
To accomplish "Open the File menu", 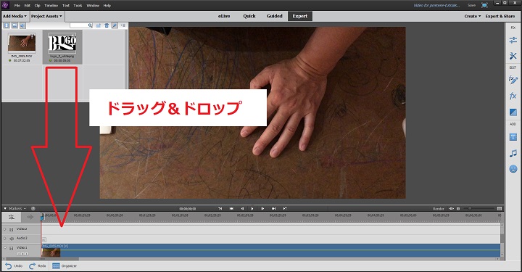I will coord(17,6).
